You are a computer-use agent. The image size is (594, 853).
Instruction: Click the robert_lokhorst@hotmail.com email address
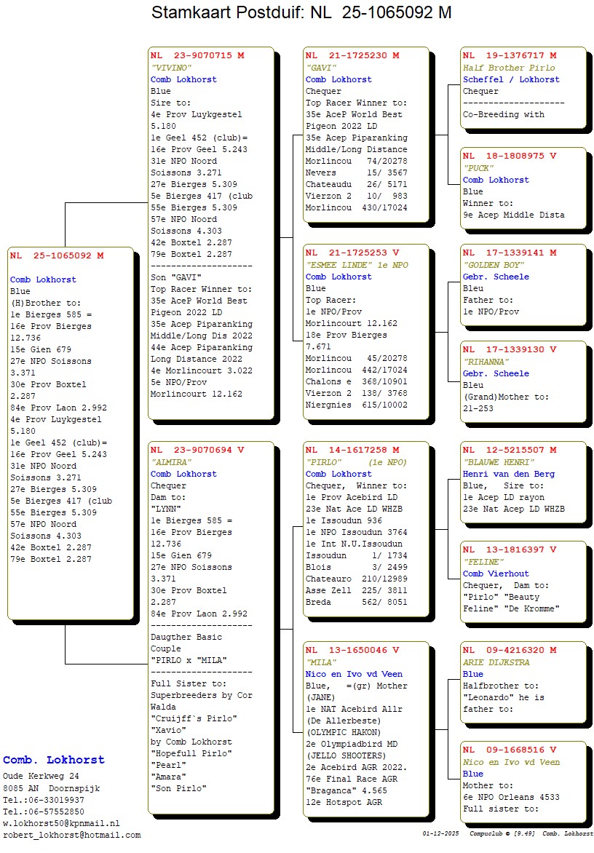click(71, 835)
